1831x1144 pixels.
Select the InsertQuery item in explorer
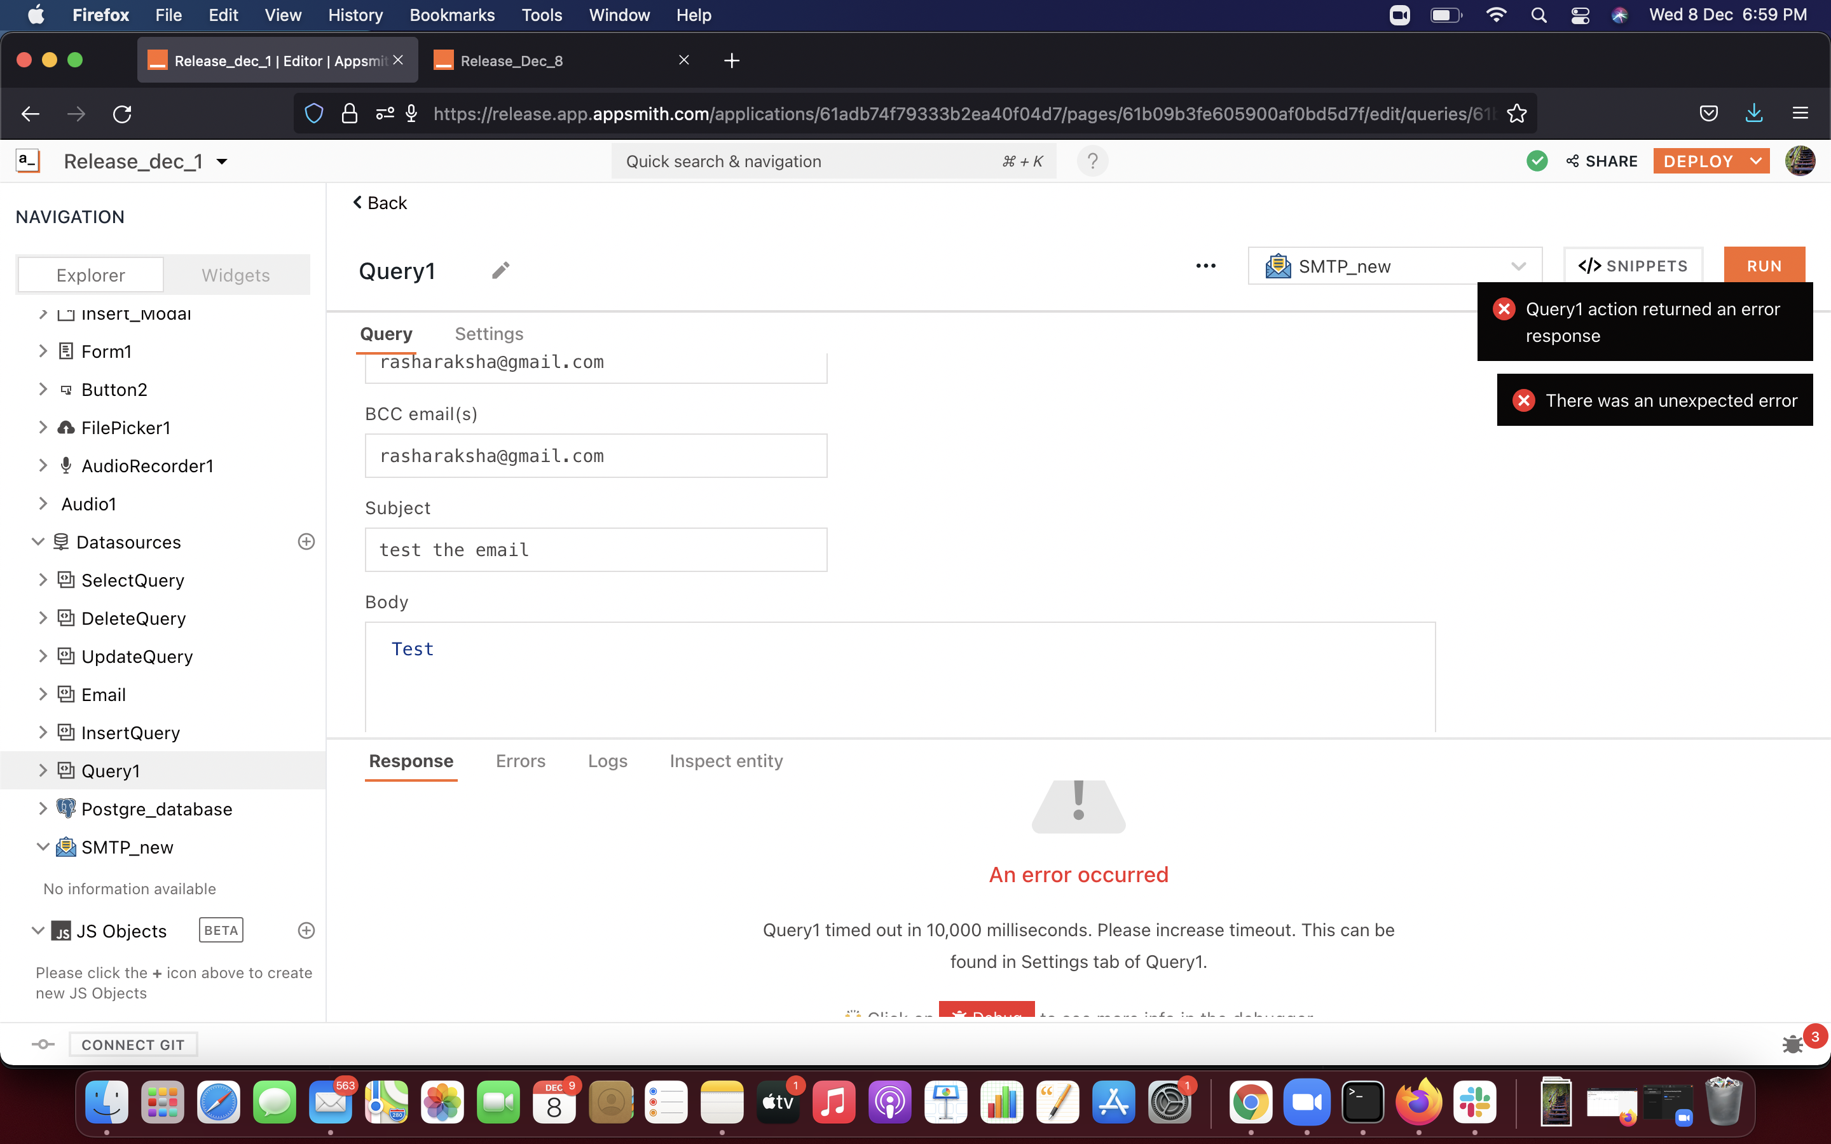[x=130, y=732]
